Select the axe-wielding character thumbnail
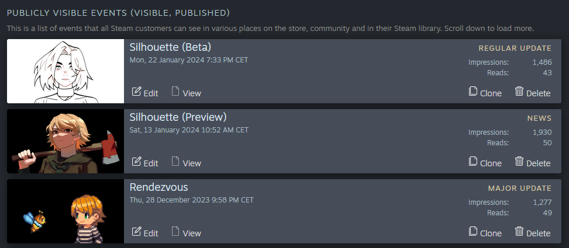Viewport: 569px width, 248px height. tap(65, 141)
